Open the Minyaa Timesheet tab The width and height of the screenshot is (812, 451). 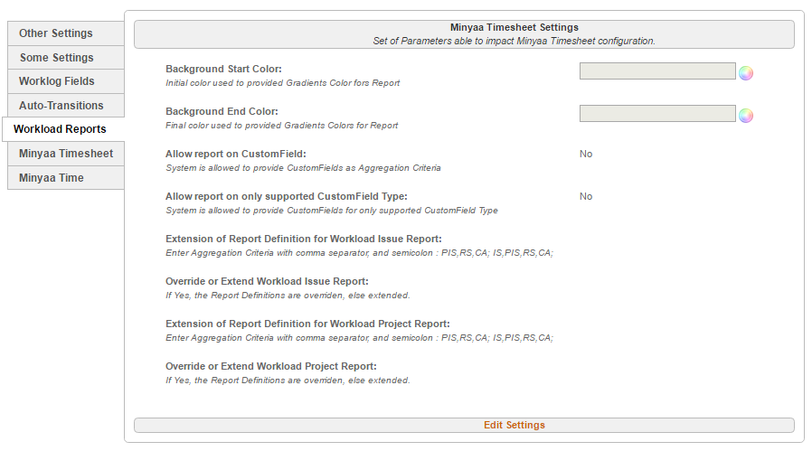(66, 154)
